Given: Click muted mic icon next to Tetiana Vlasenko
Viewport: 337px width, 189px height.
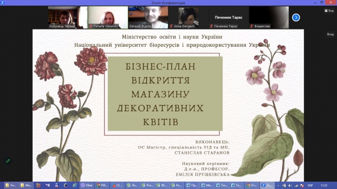Looking at the screenshot, I should tap(91, 26).
